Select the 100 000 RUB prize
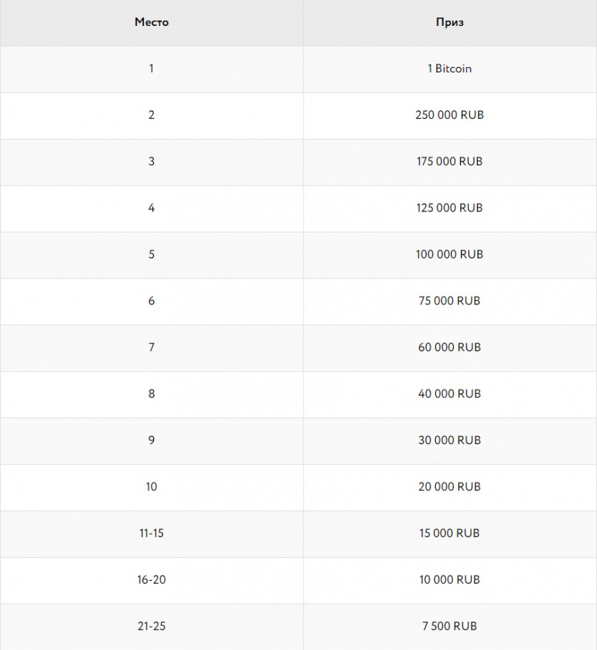The height and width of the screenshot is (650, 597). 450,254
